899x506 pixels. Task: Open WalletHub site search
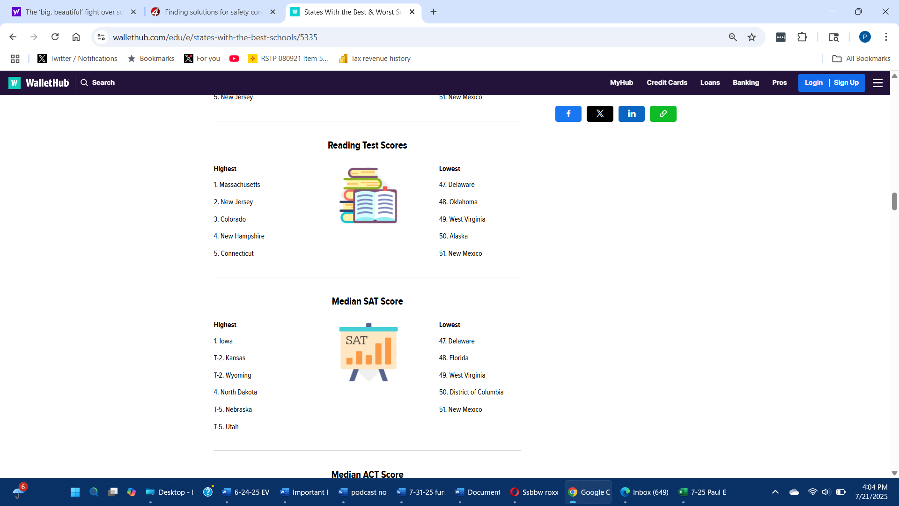(97, 82)
